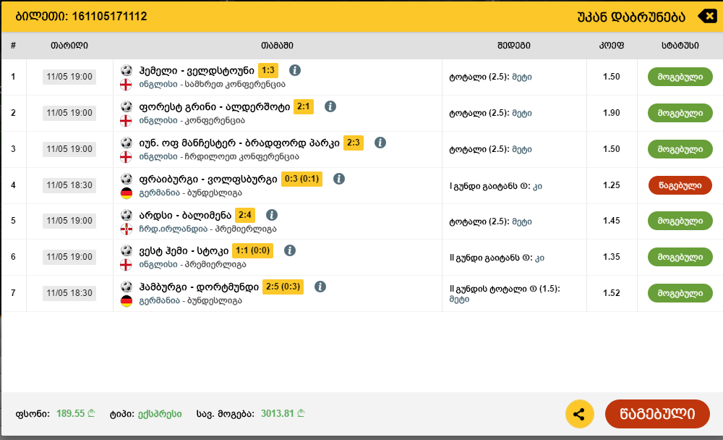This screenshot has width=723, height=440.
Task: Click the 0:3 (0:1) score badge
Action: point(301,179)
